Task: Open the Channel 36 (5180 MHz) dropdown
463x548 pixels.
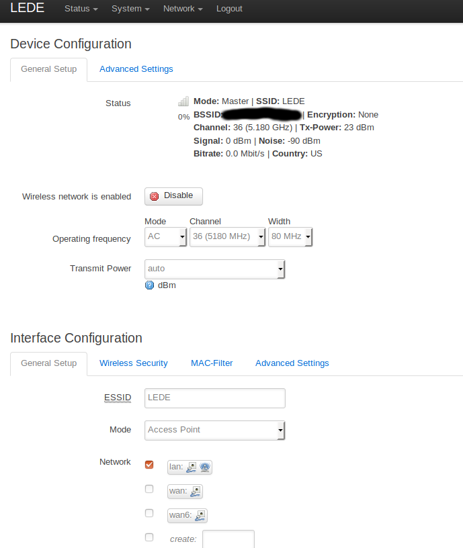Action: [x=227, y=237]
